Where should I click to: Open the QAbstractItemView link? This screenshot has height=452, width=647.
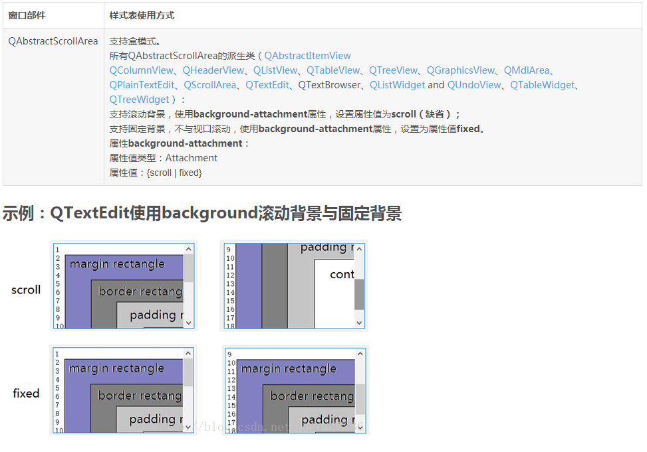click(307, 56)
